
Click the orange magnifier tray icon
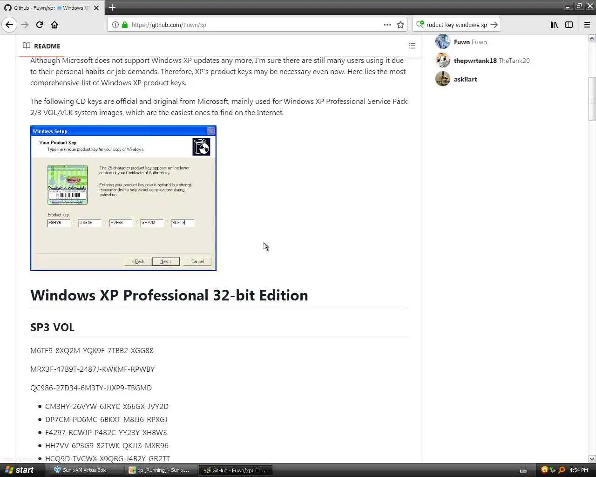(x=562, y=470)
